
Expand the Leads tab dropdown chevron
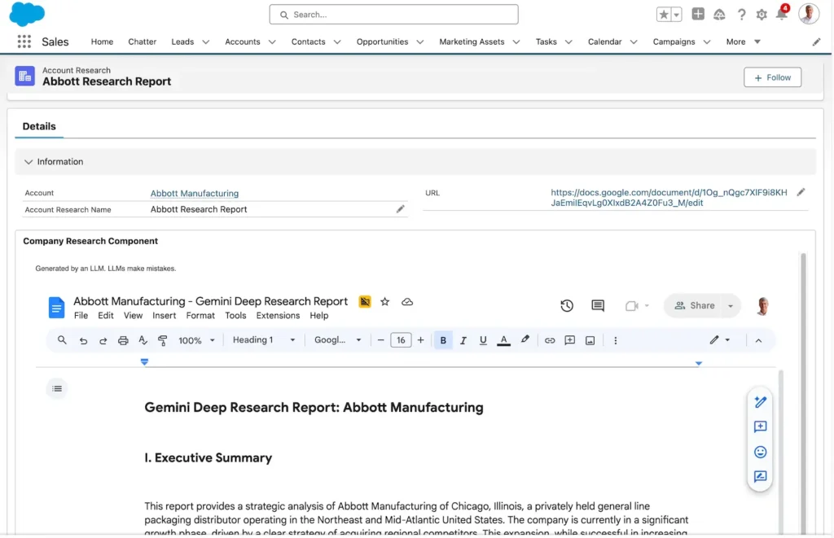(206, 42)
